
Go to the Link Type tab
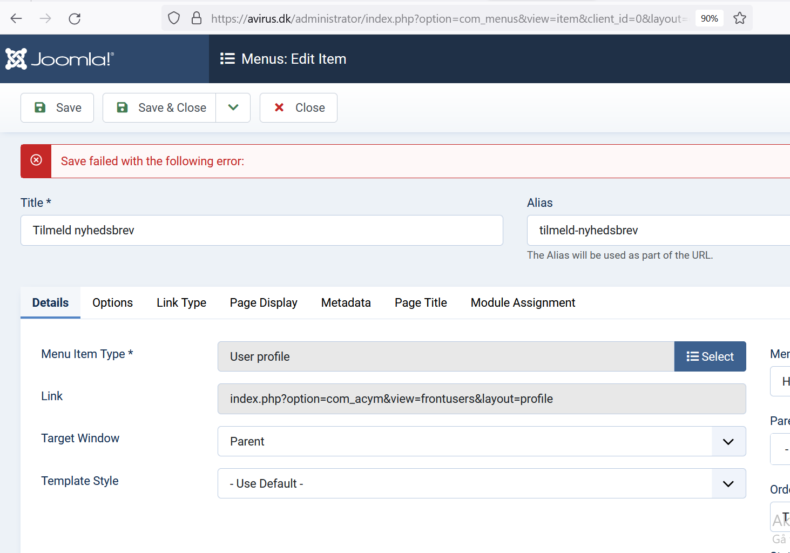(x=181, y=302)
